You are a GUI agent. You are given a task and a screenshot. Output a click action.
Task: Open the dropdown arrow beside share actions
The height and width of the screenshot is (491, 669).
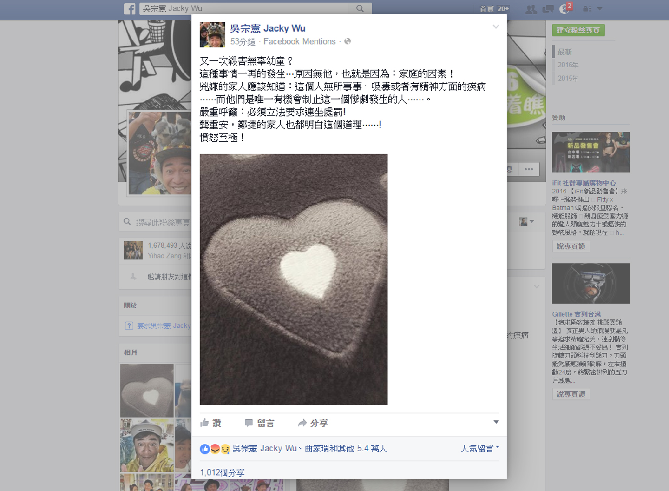496,422
